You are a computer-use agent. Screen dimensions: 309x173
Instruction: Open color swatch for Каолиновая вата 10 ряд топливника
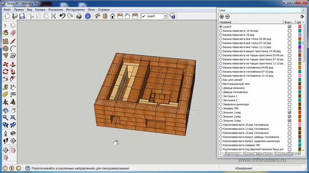point(300,125)
